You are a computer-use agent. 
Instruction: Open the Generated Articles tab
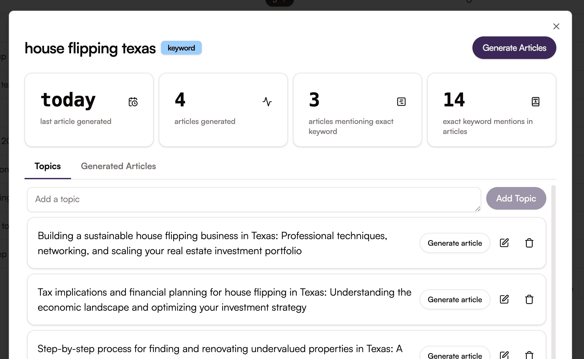pyautogui.click(x=118, y=166)
